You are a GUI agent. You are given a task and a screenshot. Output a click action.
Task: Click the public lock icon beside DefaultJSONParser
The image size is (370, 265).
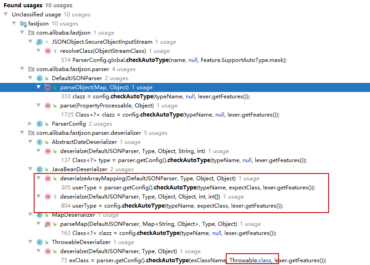[x=47, y=78]
